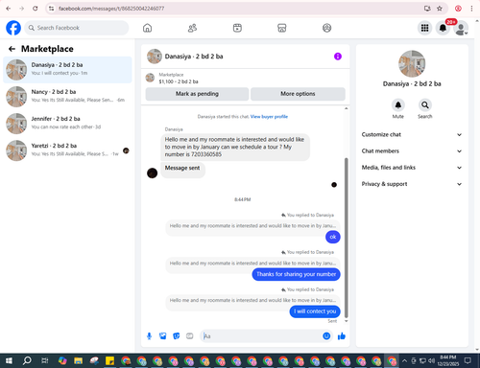Open the notifications bell with badge
Viewport: 480px width, 368px height.
443,28
